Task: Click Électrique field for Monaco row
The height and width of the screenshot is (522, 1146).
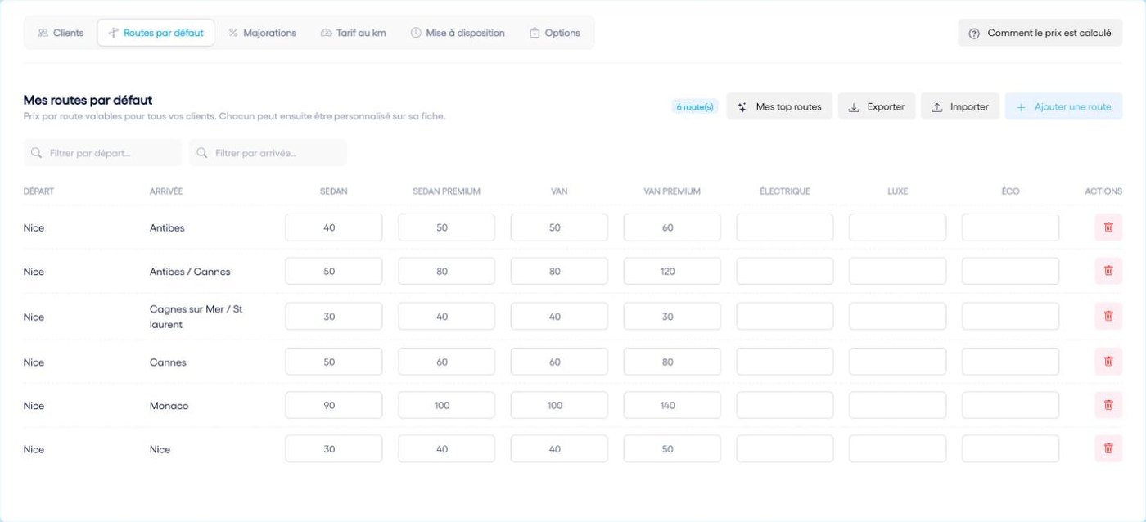Action: click(785, 405)
